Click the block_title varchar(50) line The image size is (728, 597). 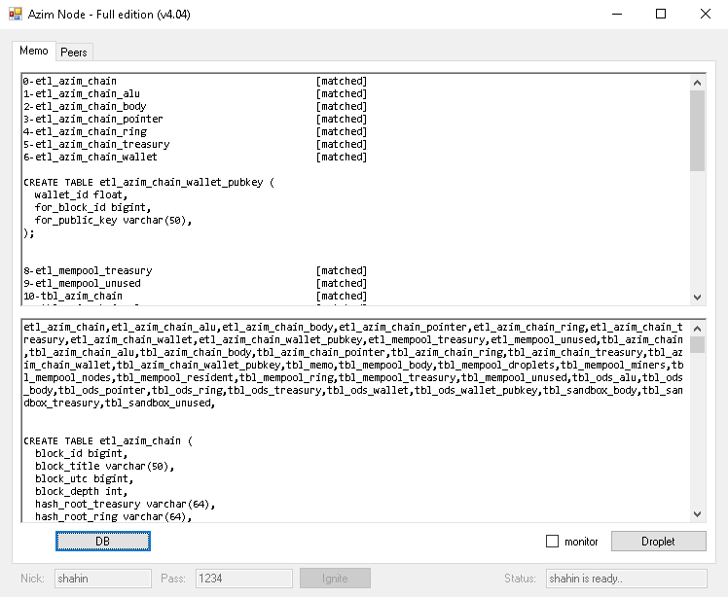[x=105, y=466]
